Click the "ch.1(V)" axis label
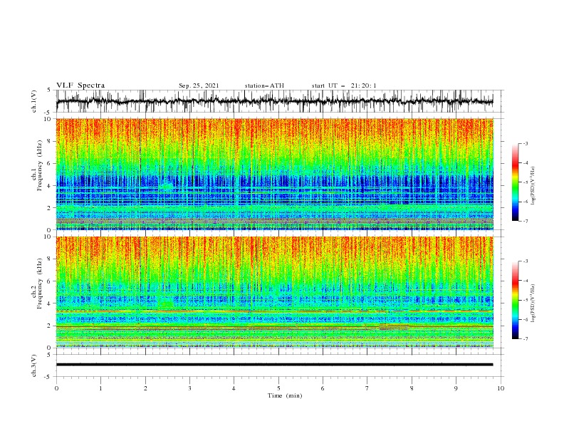This screenshot has width=564, height=436. pos(34,101)
